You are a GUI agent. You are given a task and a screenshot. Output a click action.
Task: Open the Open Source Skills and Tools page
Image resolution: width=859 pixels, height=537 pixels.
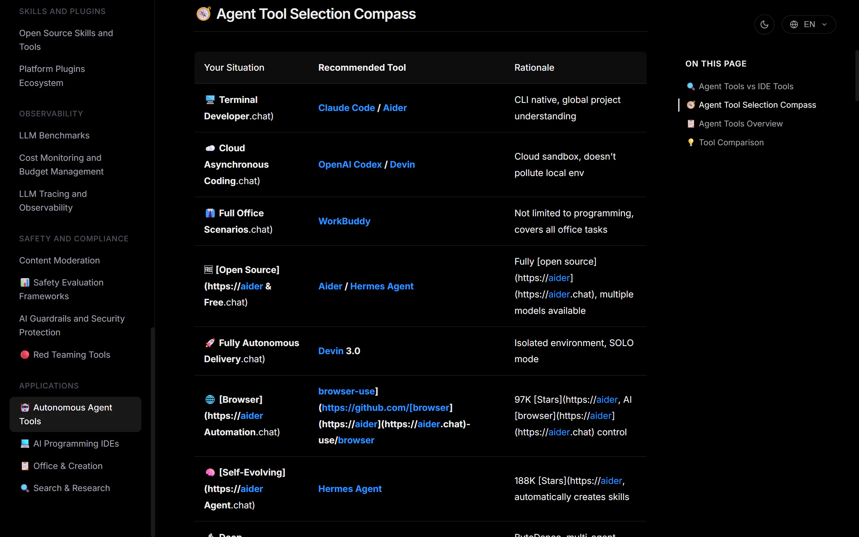66,40
